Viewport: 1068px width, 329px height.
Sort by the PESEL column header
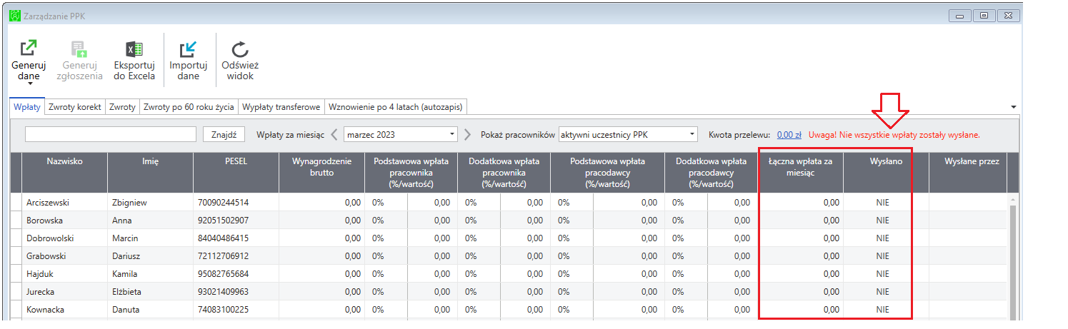[236, 172]
